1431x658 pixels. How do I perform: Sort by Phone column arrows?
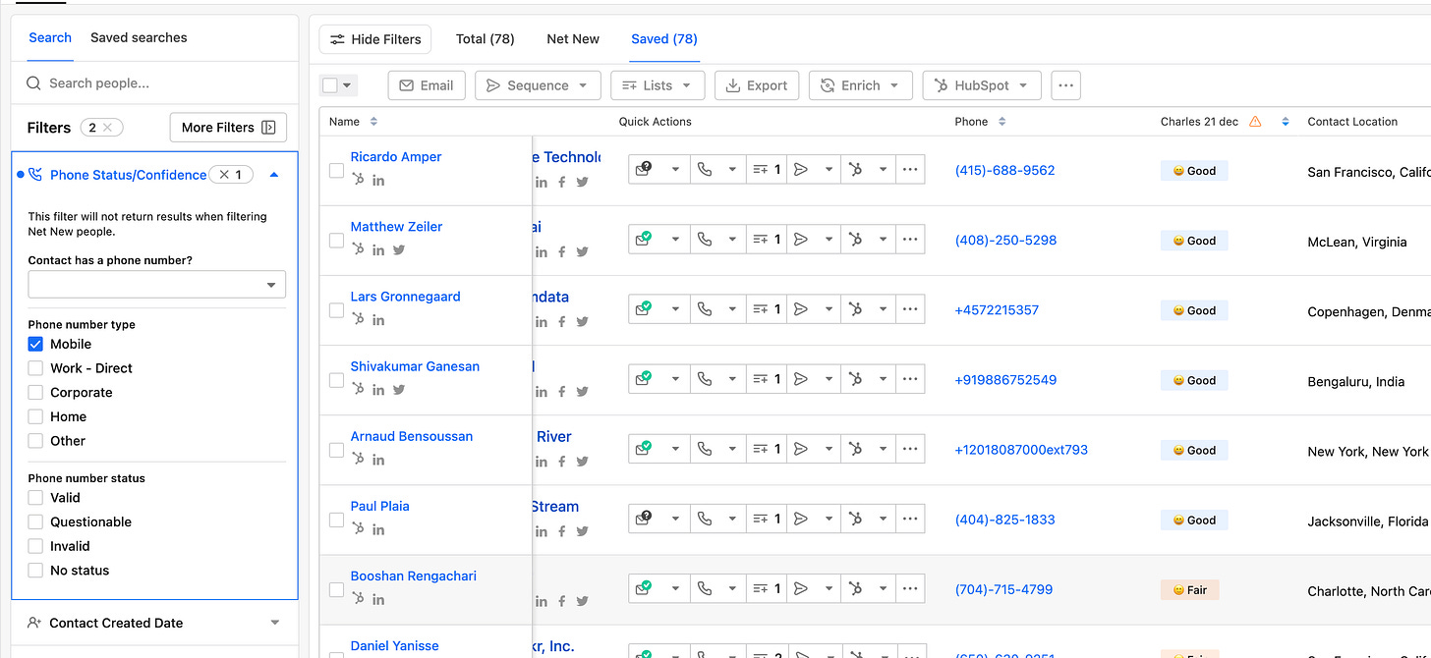[1002, 122]
